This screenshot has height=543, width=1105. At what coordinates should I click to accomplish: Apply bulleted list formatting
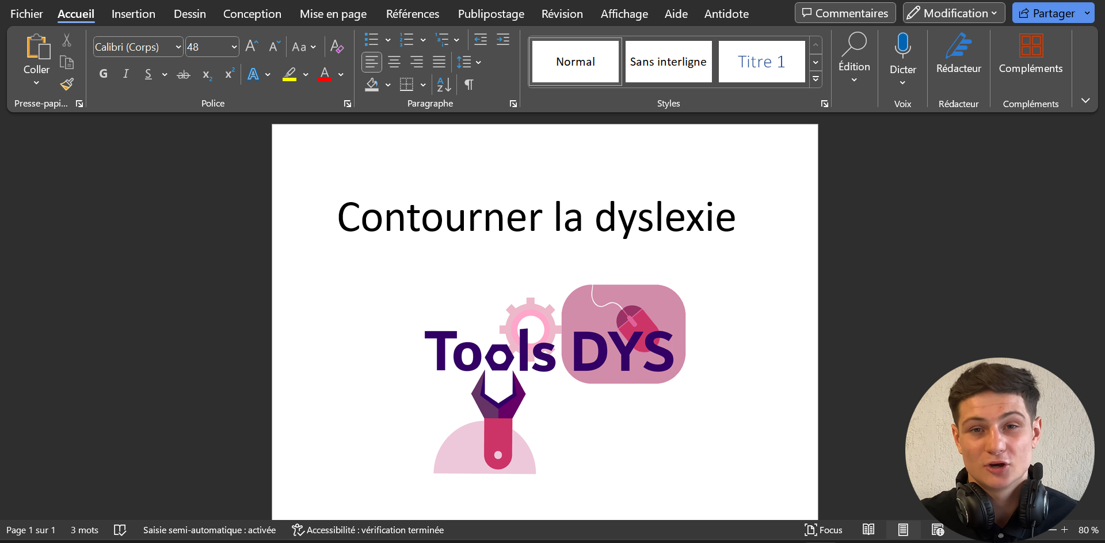pyautogui.click(x=371, y=39)
